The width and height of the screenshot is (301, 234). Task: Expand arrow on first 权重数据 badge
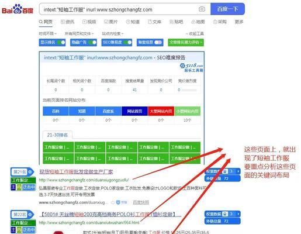(x=238, y=171)
